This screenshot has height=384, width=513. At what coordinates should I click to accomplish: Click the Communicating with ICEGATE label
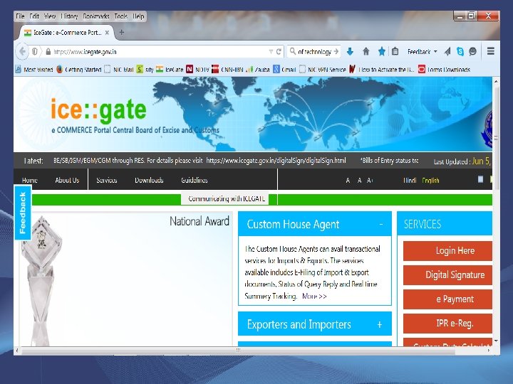(x=227, y=198)
